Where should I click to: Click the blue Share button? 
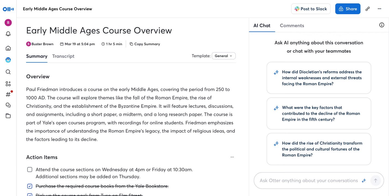(348, 9)
